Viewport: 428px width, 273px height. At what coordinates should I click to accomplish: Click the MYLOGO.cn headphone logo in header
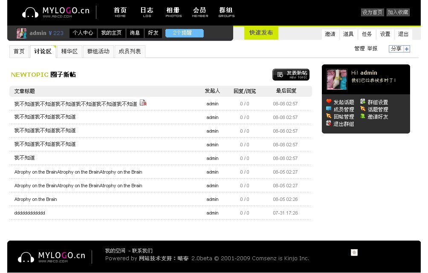coord(56,12)
